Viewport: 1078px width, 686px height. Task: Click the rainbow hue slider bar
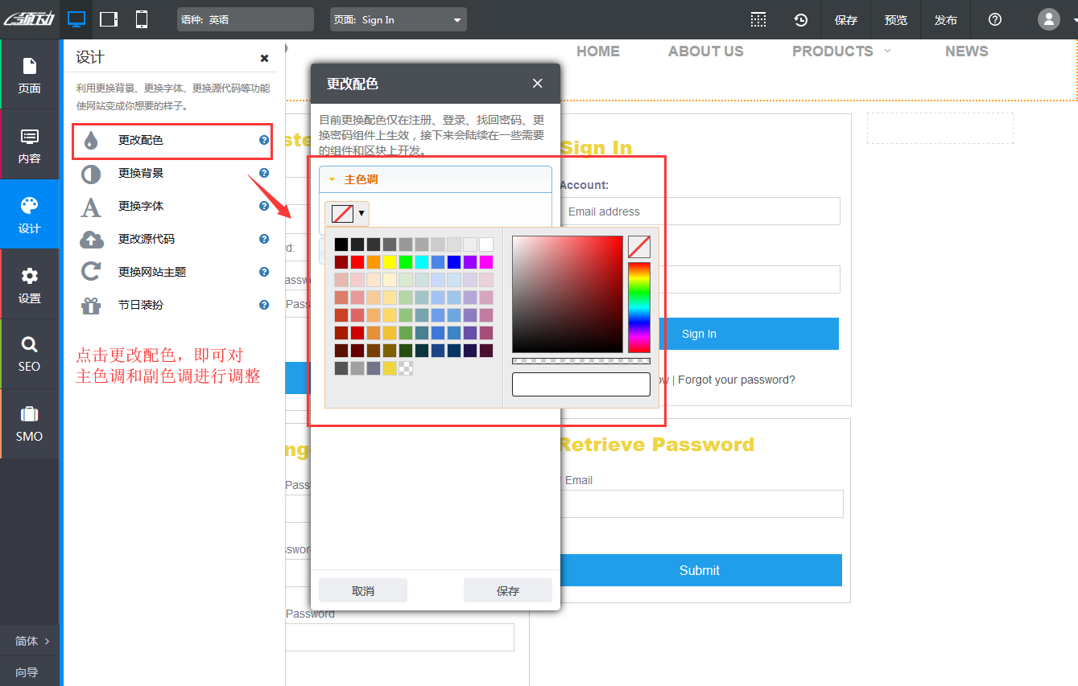coord(638,307)
